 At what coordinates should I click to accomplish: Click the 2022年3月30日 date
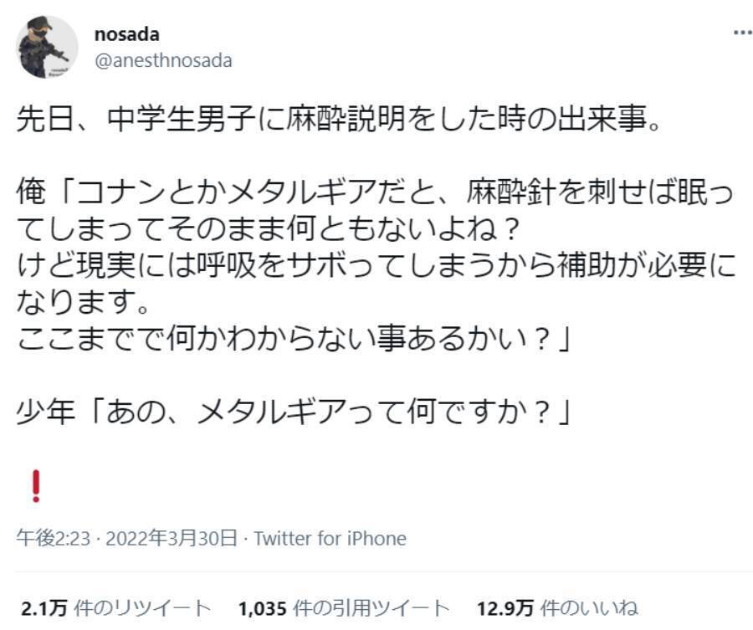pyautogui.click(x=174, y=538)
